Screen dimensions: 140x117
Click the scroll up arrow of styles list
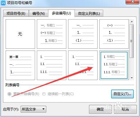pyautogui.click(x=132, y=22)
